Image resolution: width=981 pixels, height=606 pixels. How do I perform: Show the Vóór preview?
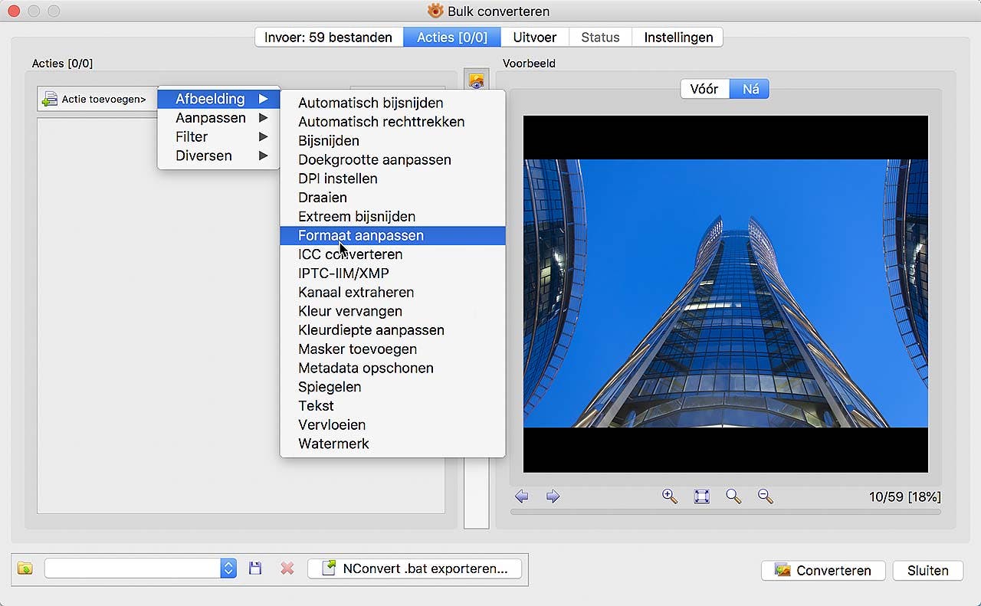pos(705,89)
